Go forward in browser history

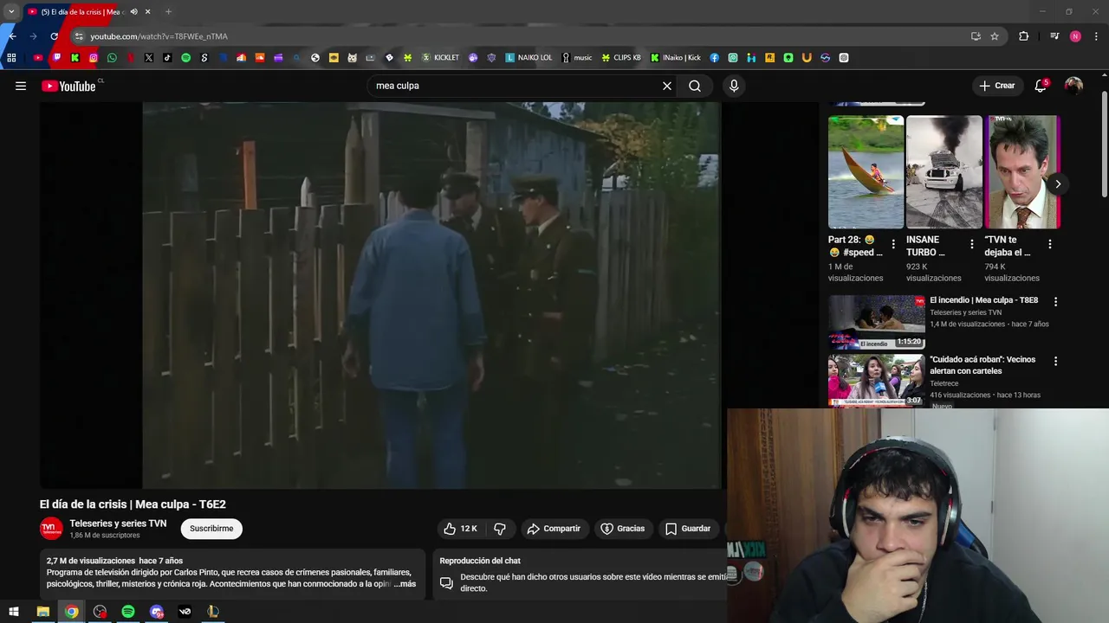(33, 36)
